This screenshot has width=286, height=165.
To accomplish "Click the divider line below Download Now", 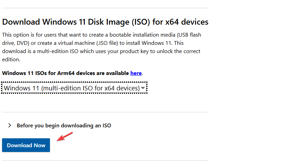I will (105, 160).
